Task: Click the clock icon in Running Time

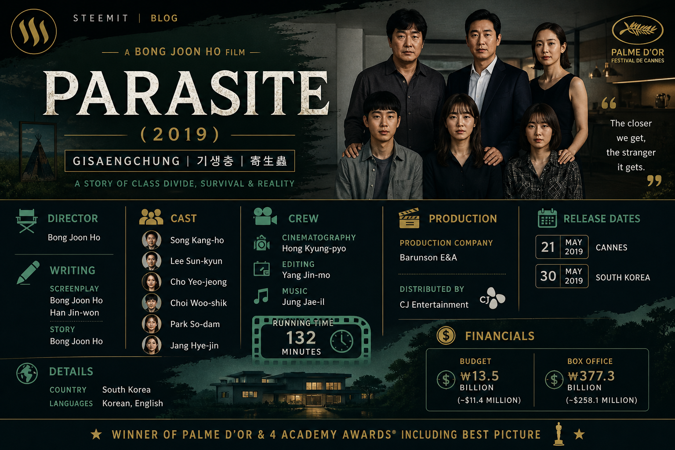Action: [x=341, y=341]
